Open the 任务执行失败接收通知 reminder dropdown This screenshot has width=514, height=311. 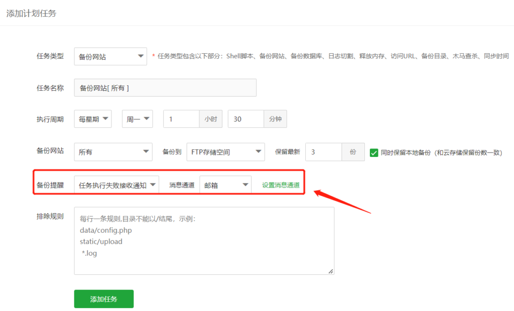coord(116,185)
